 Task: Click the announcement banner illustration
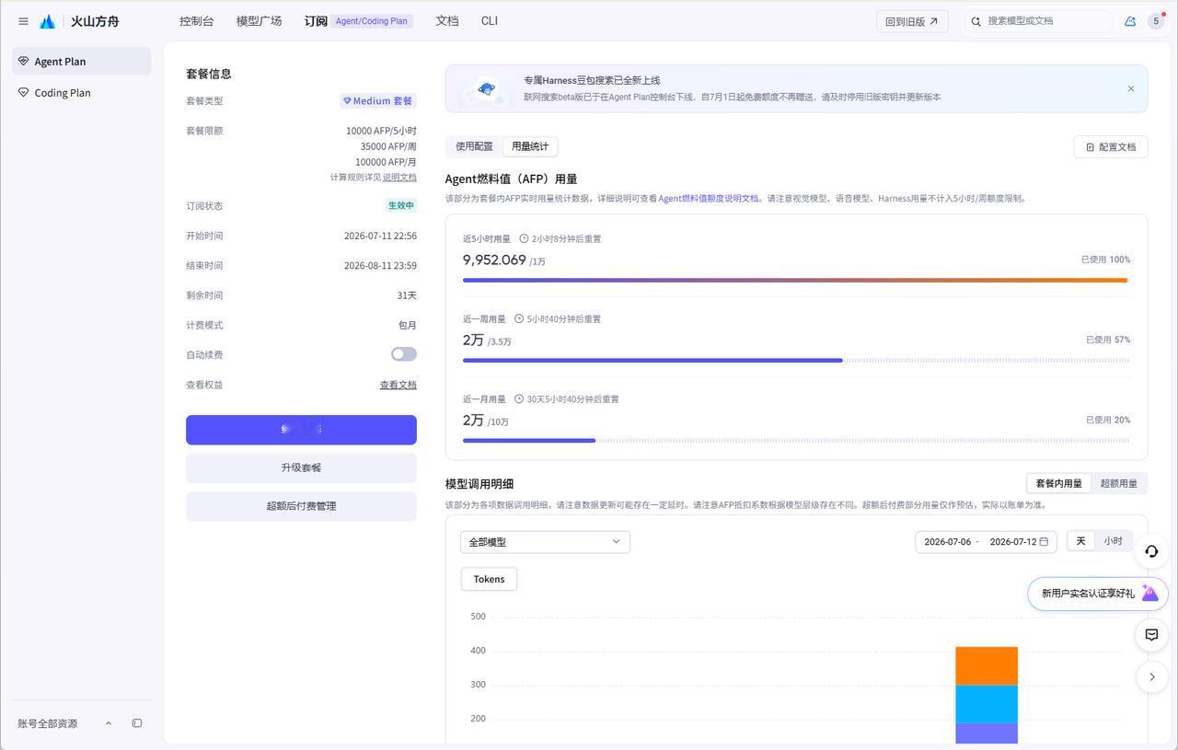point(485,89)
